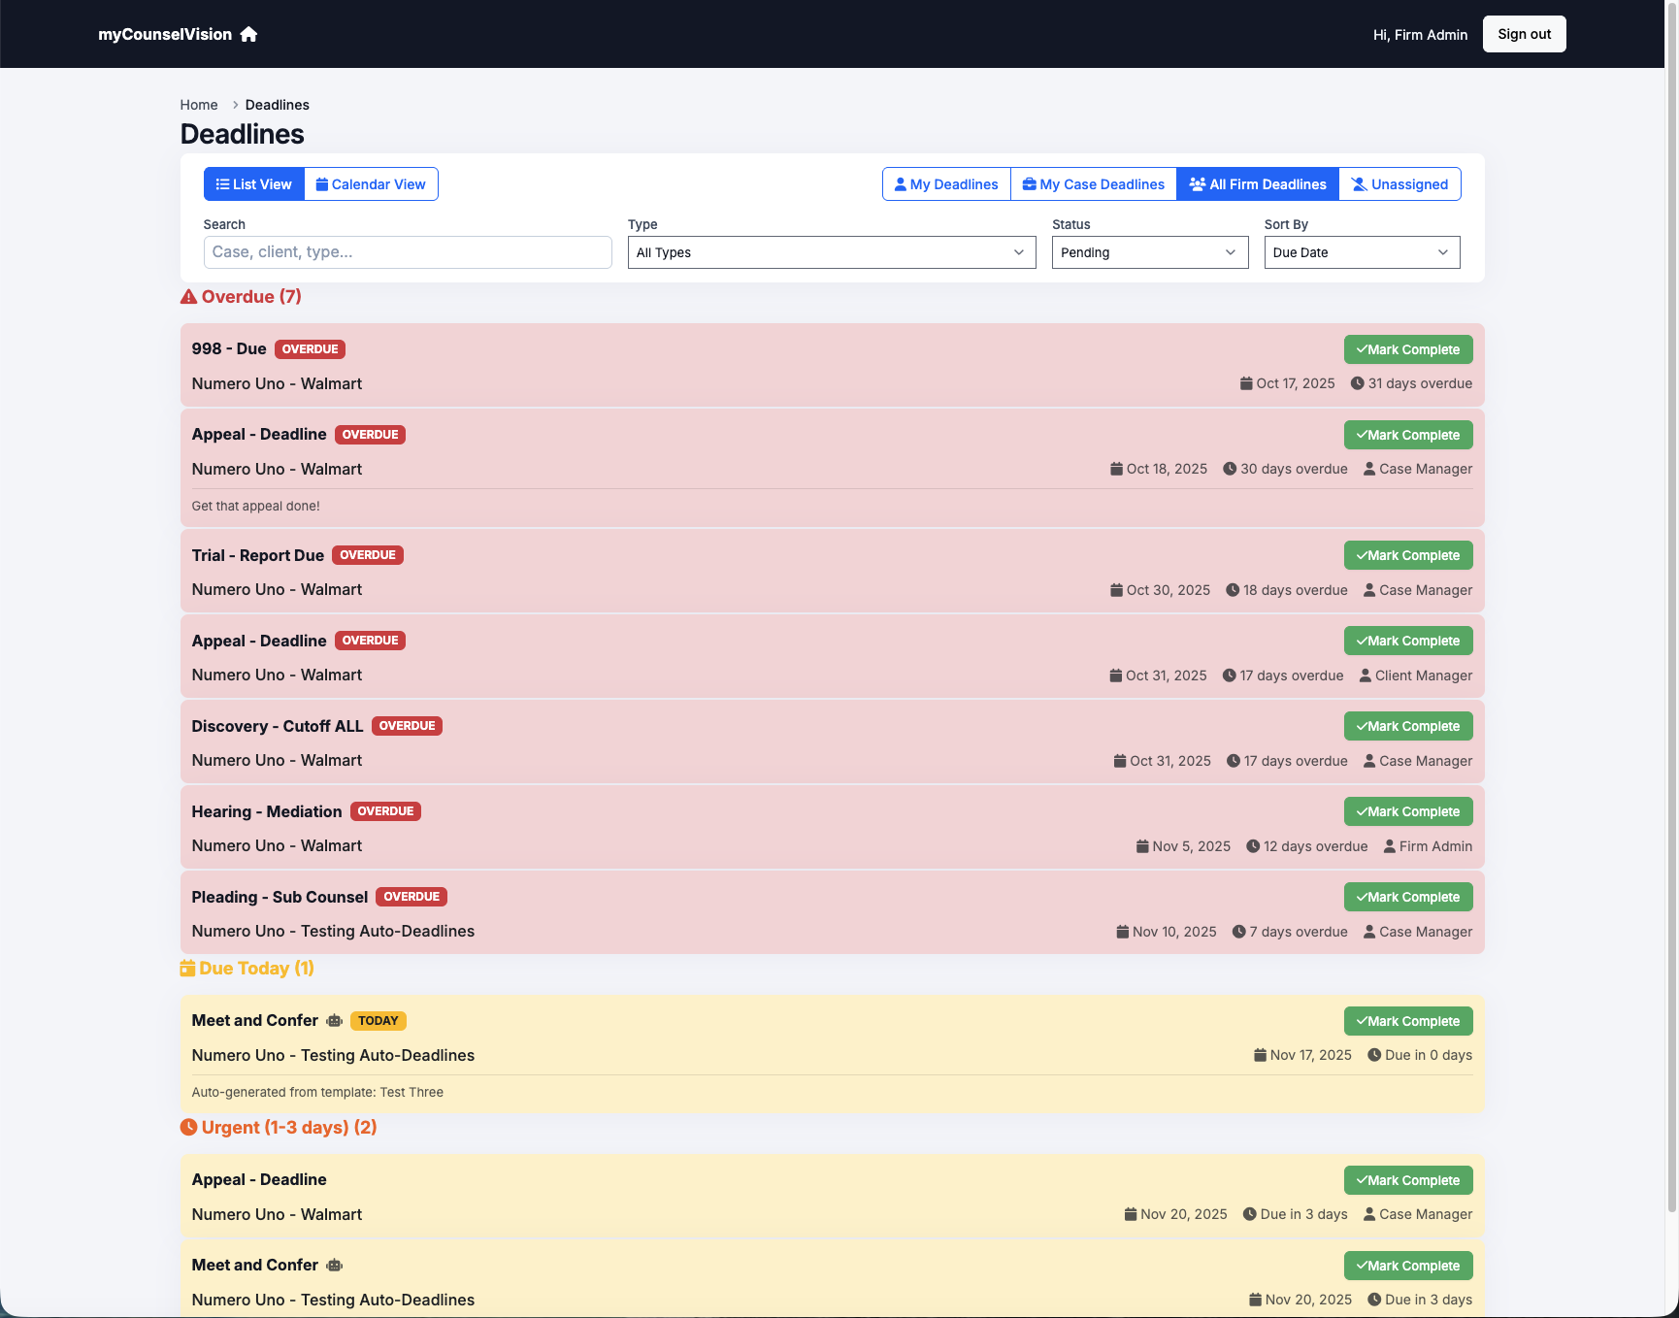Screen dimensions: 1679x1318
Task: Click the Sign out button
Action: pos(1524,34)
